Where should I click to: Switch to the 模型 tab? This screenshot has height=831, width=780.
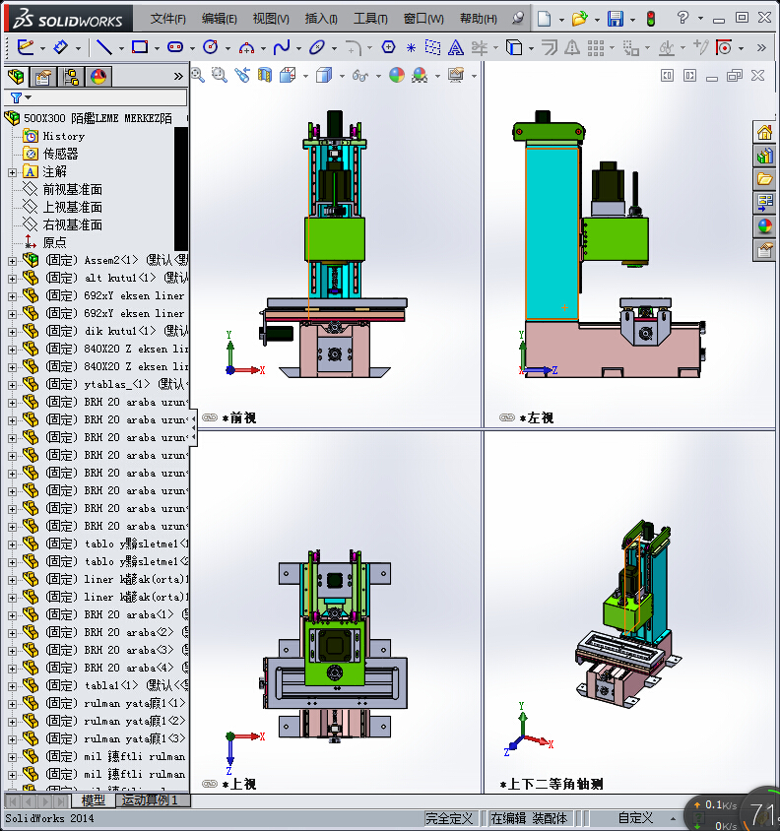point(94,800)
